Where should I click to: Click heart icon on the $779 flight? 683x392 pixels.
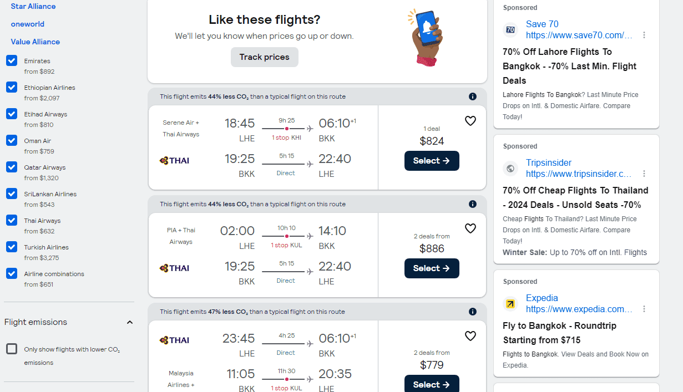[470, 336]
